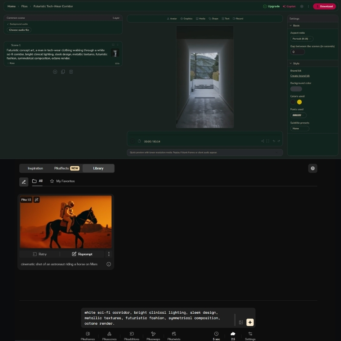Viewport: 341px width, 341px height.
Task: Open the Subtitle presets dropdown
Action: (300, 128)
